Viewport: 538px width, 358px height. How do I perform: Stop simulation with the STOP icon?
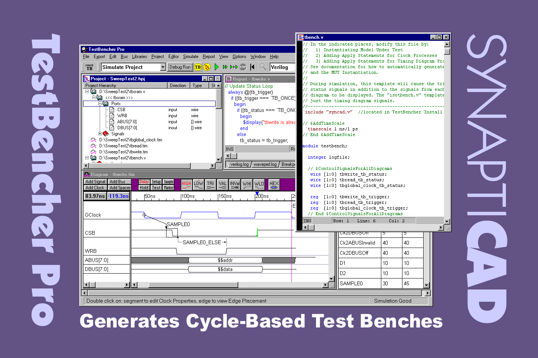pos(243,67)
